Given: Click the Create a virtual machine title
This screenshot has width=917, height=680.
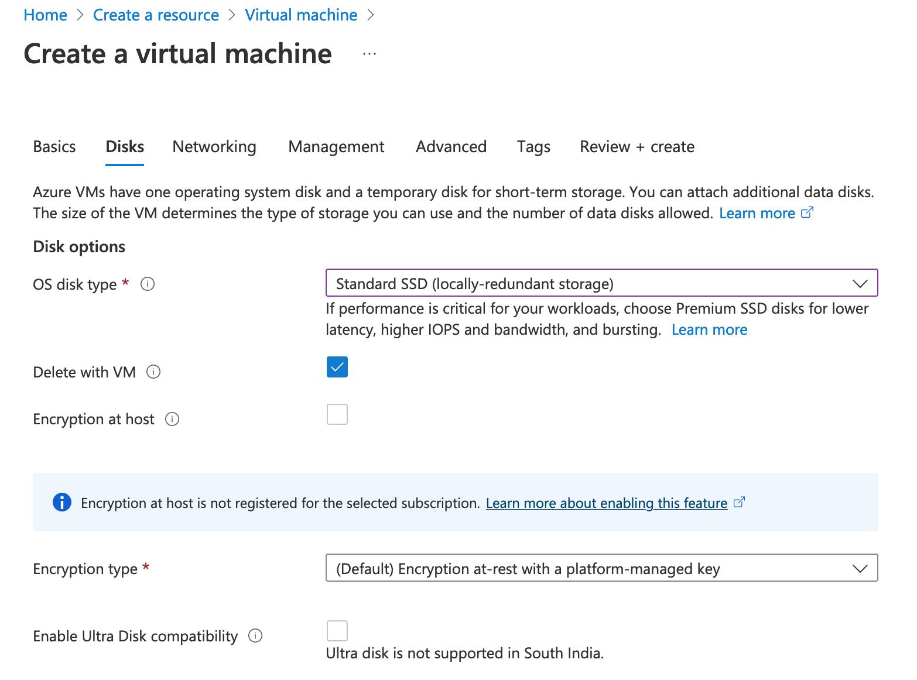Looking at the screenshot, I should (177, 53).
